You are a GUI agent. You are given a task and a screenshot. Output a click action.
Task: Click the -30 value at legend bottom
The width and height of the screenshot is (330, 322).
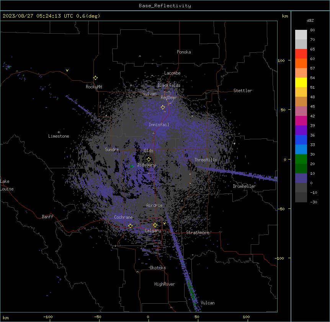coord(314,202)
